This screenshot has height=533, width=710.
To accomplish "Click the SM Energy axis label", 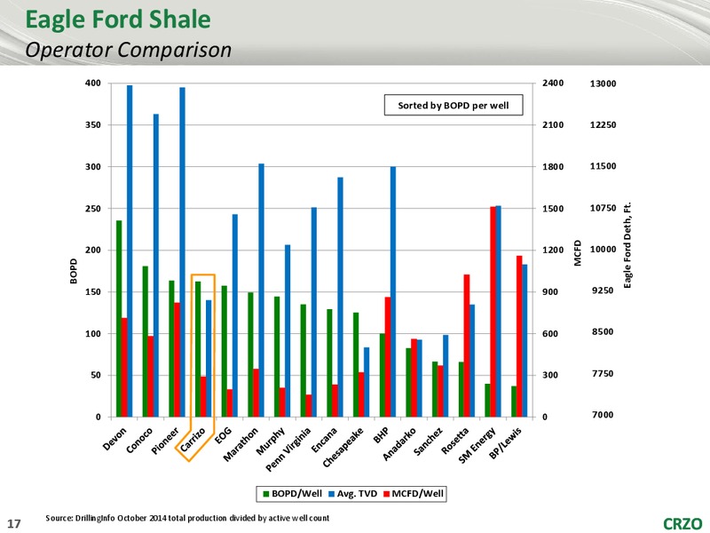I will 477,446.
